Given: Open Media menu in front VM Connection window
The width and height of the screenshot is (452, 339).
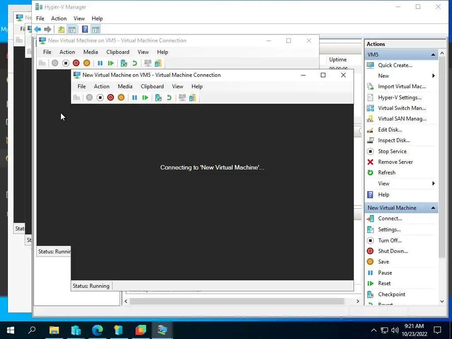Looking at the screenshot, I should pos(125,87).
